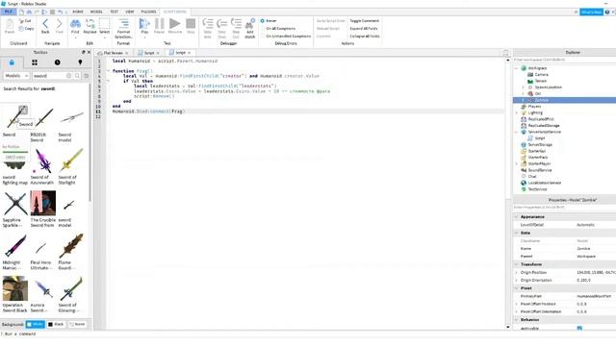
Task: Click Expand All Folds action
Action: (364, 29)
